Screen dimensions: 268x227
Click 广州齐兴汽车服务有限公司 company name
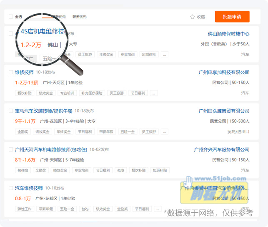click(222, 149)
